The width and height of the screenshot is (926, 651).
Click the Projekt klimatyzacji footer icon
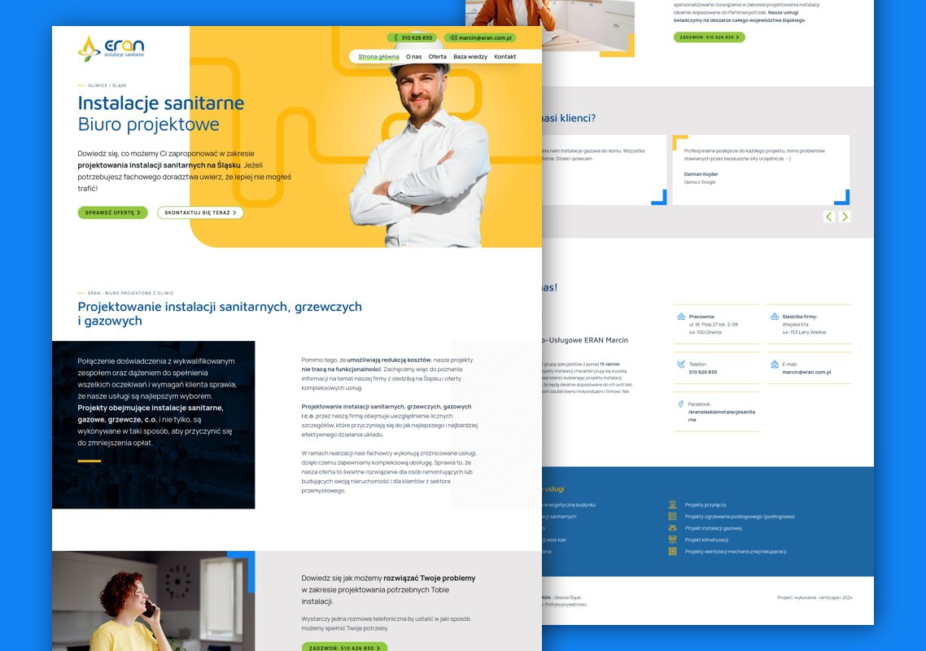point(672,540)
